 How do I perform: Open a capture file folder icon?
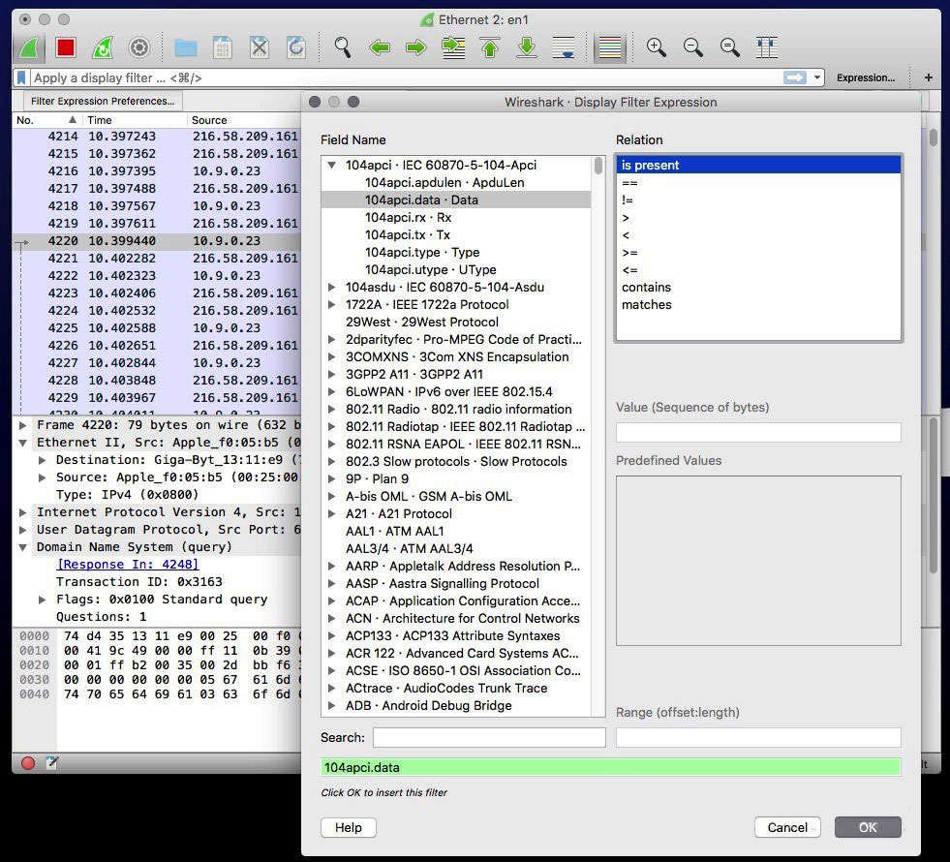click(185, 47)
